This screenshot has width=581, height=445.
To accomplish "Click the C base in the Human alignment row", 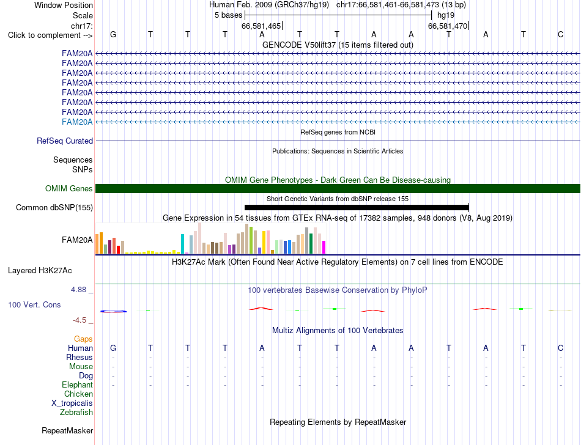I will point(560,348).
